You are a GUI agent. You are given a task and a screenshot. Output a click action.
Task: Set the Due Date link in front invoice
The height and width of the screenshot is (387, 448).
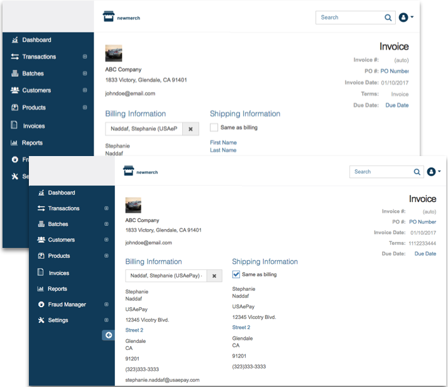425,254
